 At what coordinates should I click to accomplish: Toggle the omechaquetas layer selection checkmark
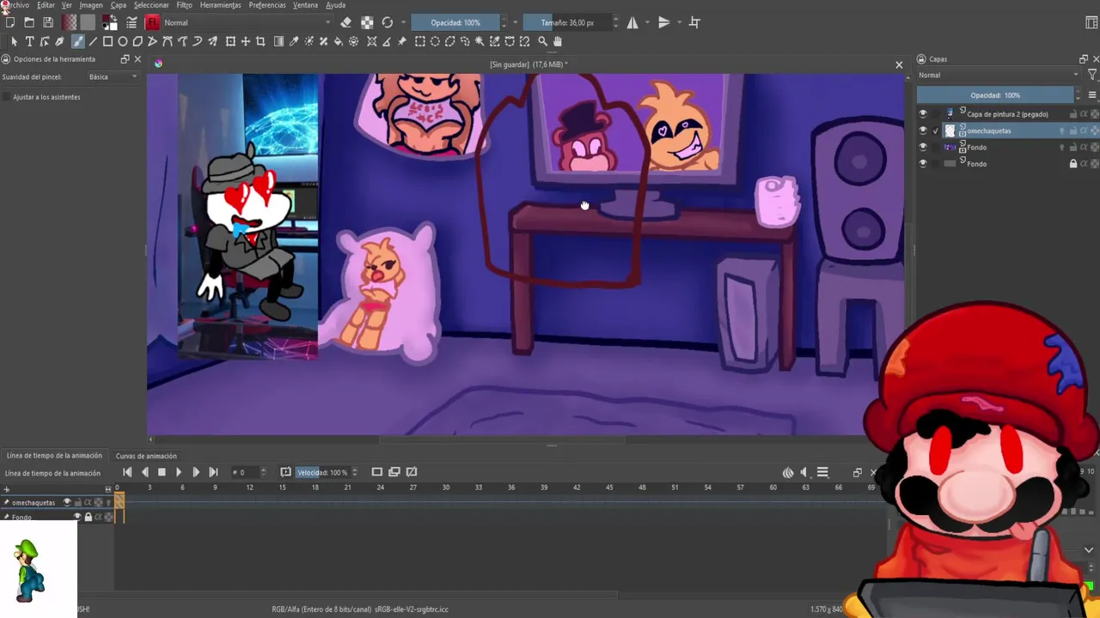point(936,130)
